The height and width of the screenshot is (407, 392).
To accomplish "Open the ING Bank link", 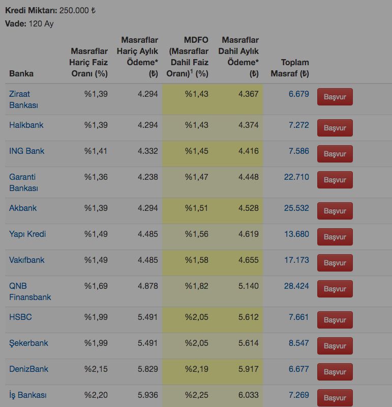I will coord(26,151).
